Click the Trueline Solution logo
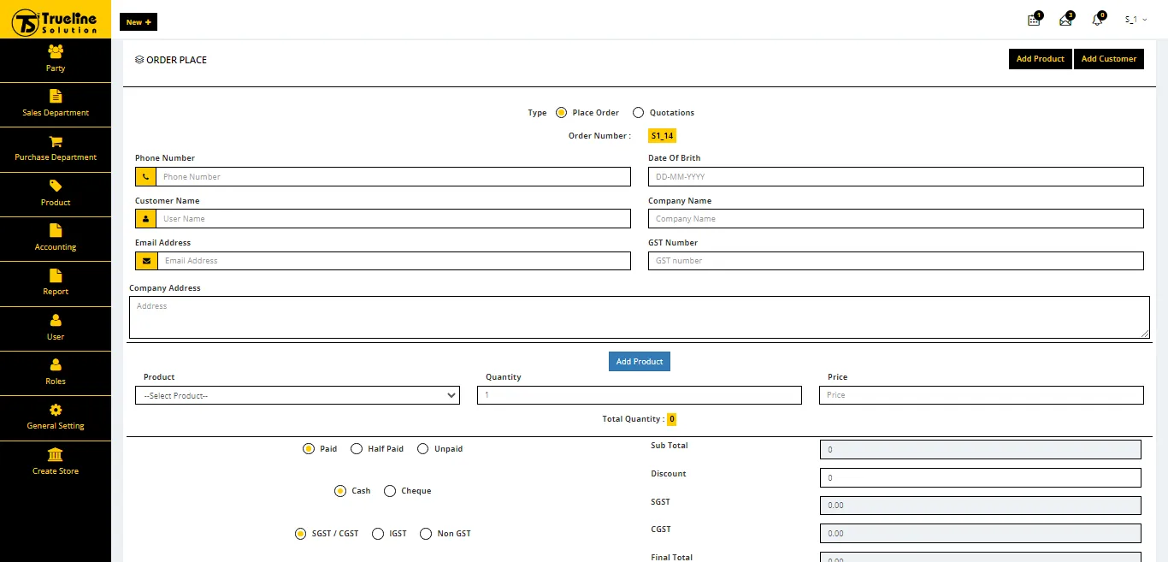This screenshot has width=1168, height=562. tap(56, 20)
